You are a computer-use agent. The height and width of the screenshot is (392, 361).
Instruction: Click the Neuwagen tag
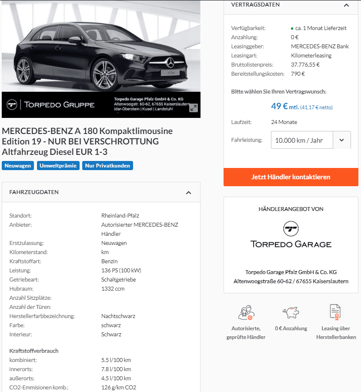click(18, 165)
